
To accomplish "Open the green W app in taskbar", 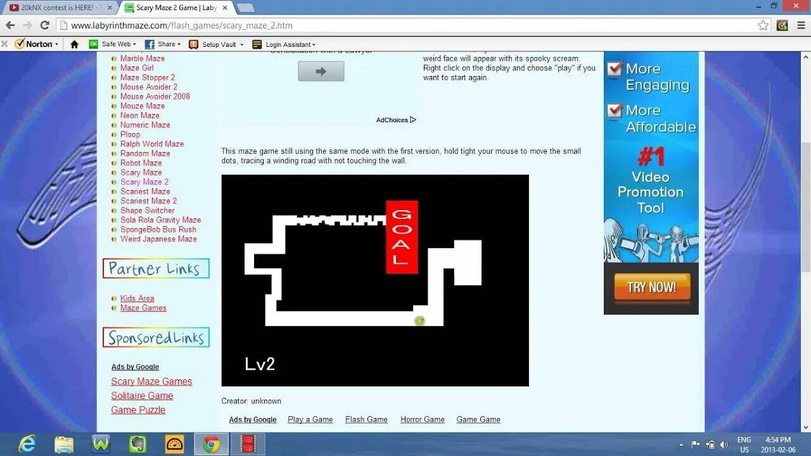I will click(101, 444).
